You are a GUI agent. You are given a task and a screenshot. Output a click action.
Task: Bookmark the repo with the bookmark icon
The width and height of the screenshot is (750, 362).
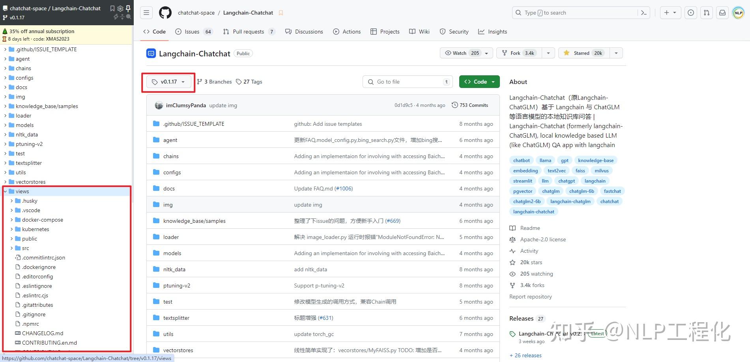pos(281,13)
